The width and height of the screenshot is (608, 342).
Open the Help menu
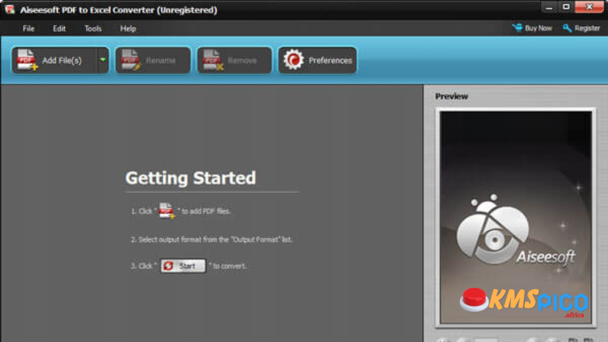(x=128, y=28)
